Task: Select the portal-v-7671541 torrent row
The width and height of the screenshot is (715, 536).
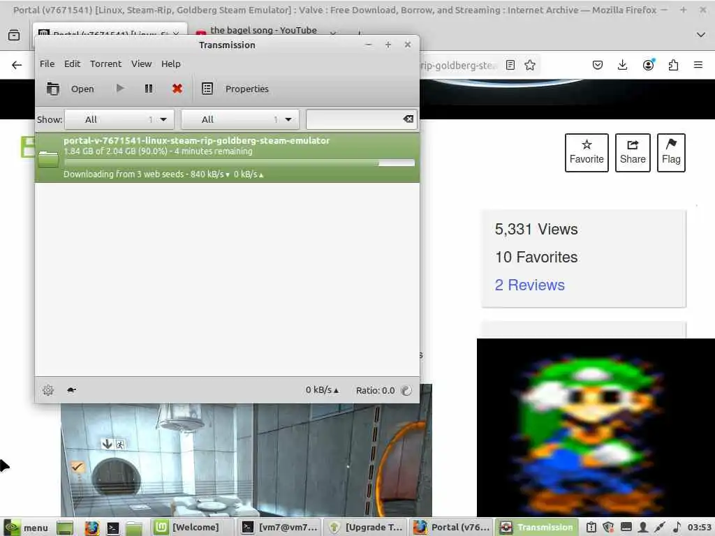Action: [x=227, y=157]
